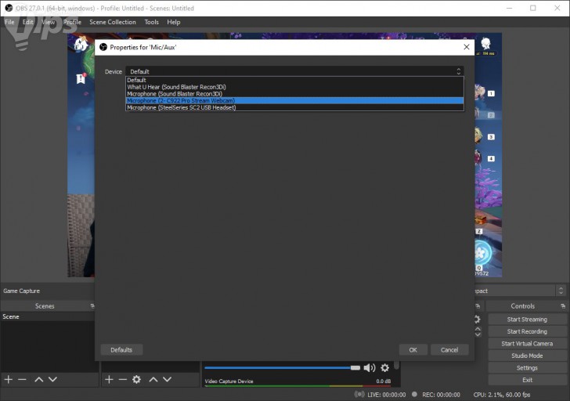
Task: Move scene up with arrow icon
Action: [x=39, y=380]
